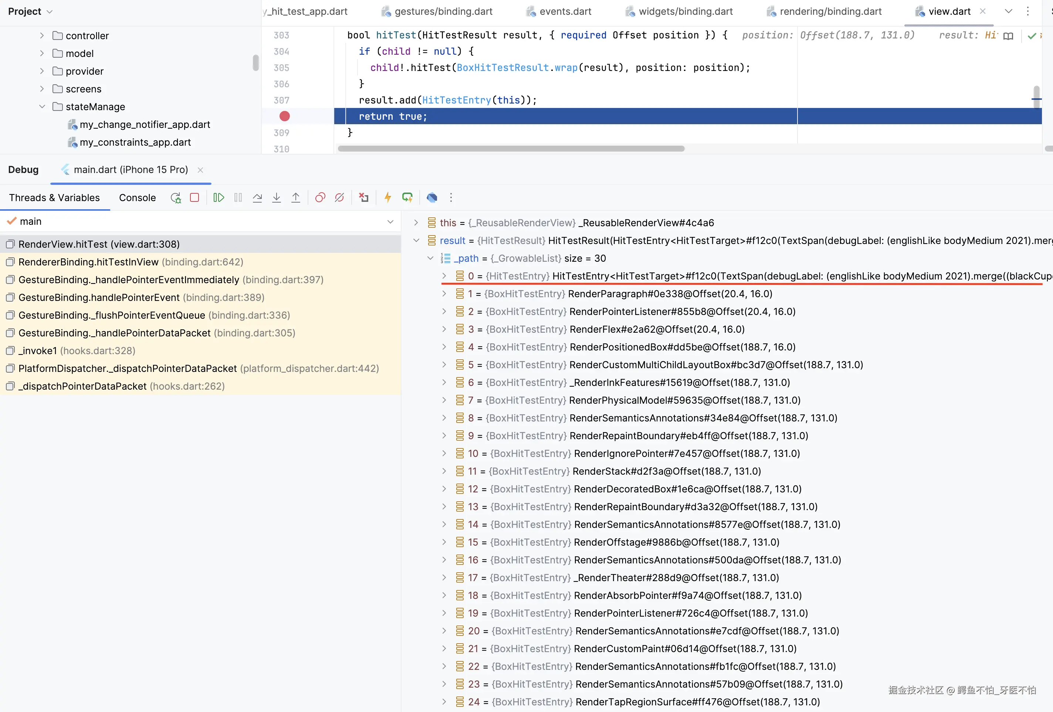Select RendererBinding.hitTestInView stack frame

[88, 262]
